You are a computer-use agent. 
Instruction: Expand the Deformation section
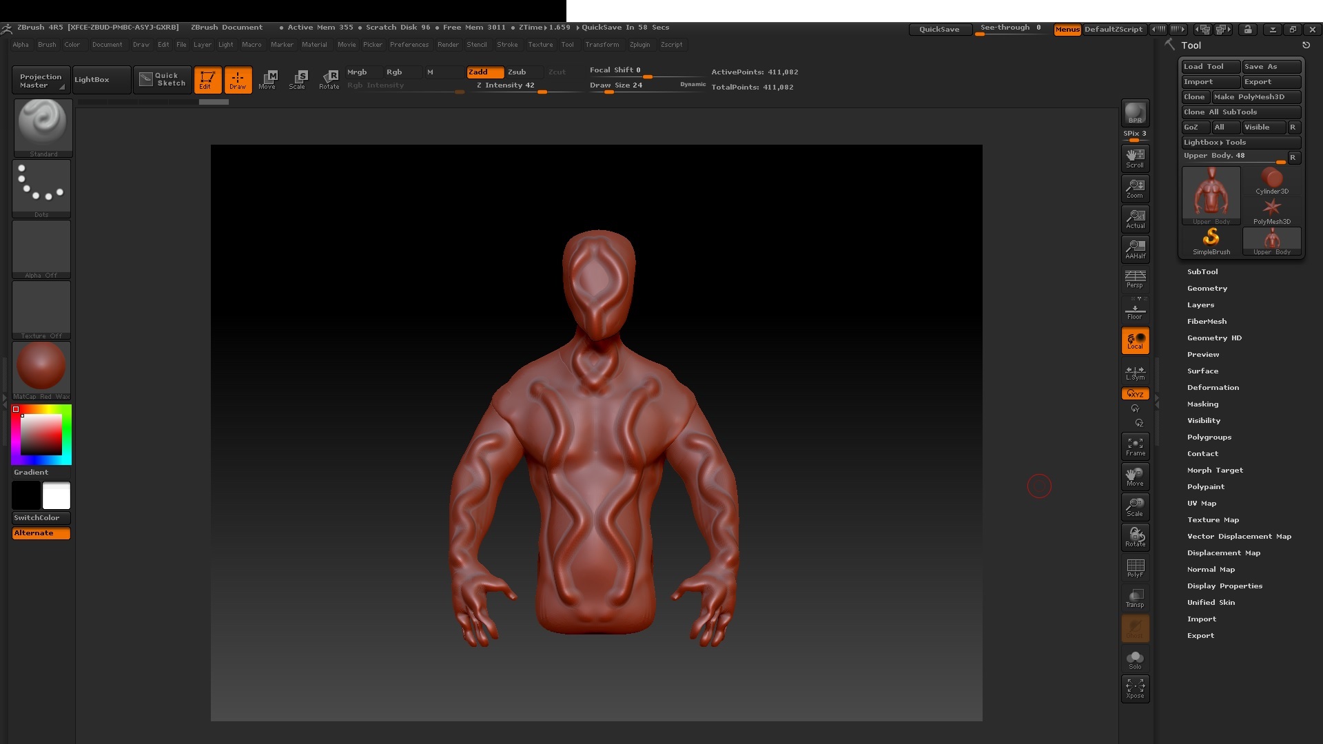tap(1213, 387)
